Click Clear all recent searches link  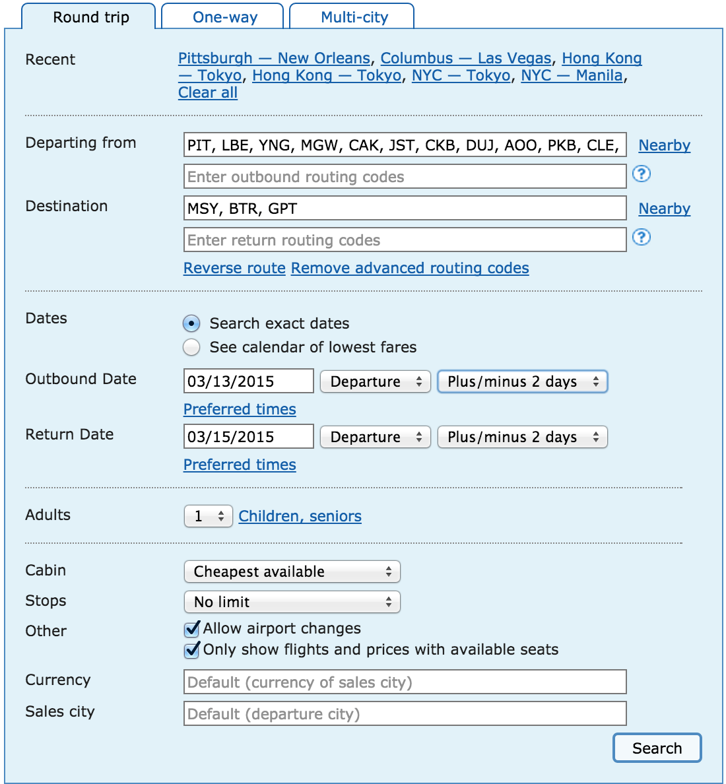pyautogui.click(x=207, y=92)
